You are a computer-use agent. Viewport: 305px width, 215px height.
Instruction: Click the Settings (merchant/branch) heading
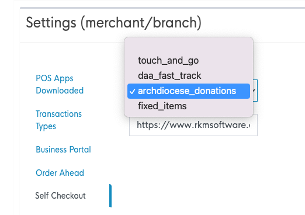(x=113, y=23)
